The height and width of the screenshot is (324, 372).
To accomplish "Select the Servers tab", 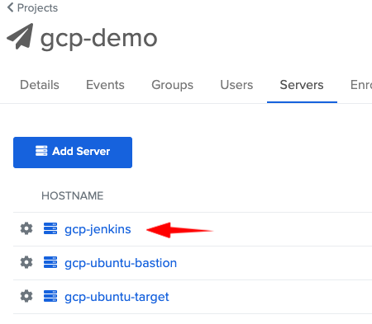I will tap(302, 85).
